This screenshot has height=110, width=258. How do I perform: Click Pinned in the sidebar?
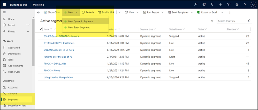pos(12,31)
